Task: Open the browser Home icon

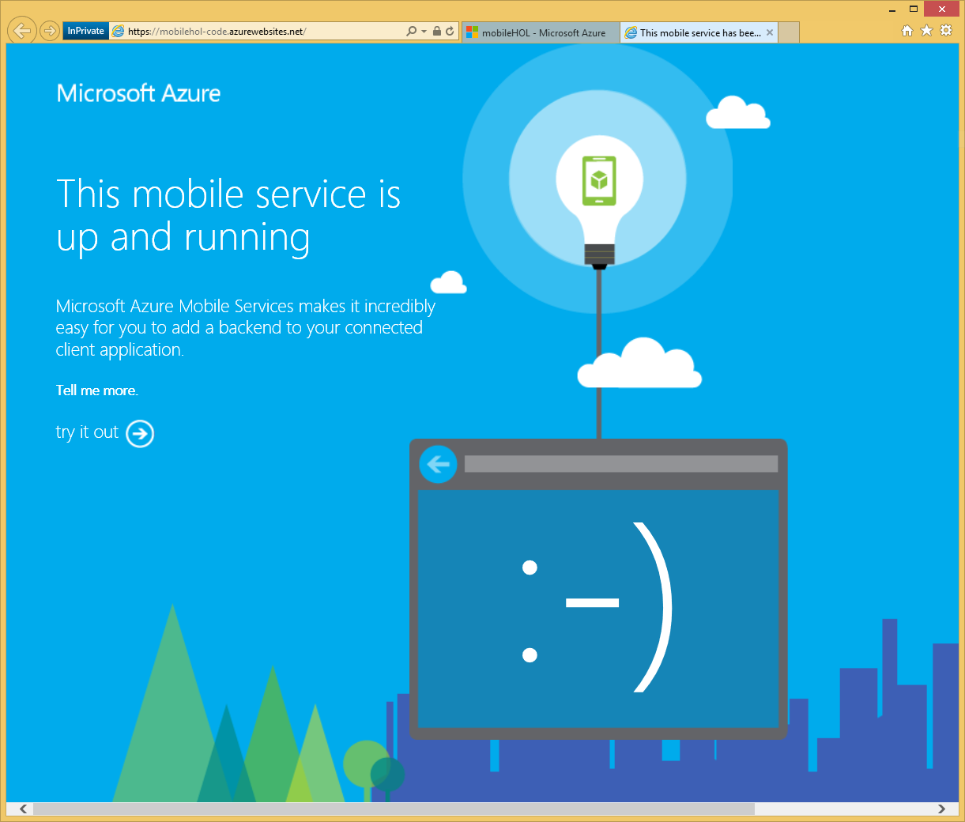Action: (907, 31)
